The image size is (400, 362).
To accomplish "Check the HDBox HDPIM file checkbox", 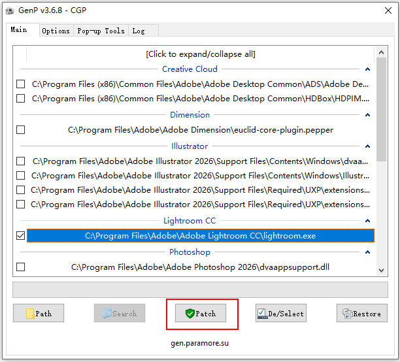I will click(21, 99).
